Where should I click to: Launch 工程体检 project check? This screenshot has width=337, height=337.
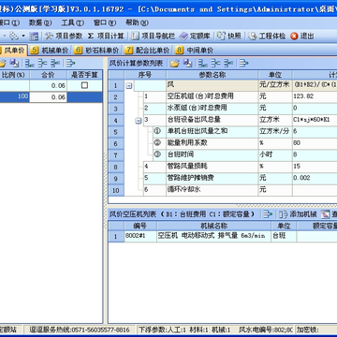(x=267, y=36)
